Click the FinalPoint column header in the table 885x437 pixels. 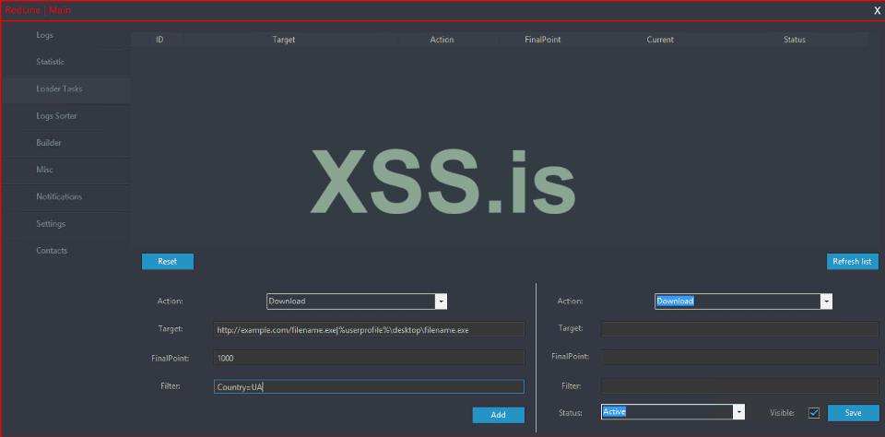coord(542,40)
